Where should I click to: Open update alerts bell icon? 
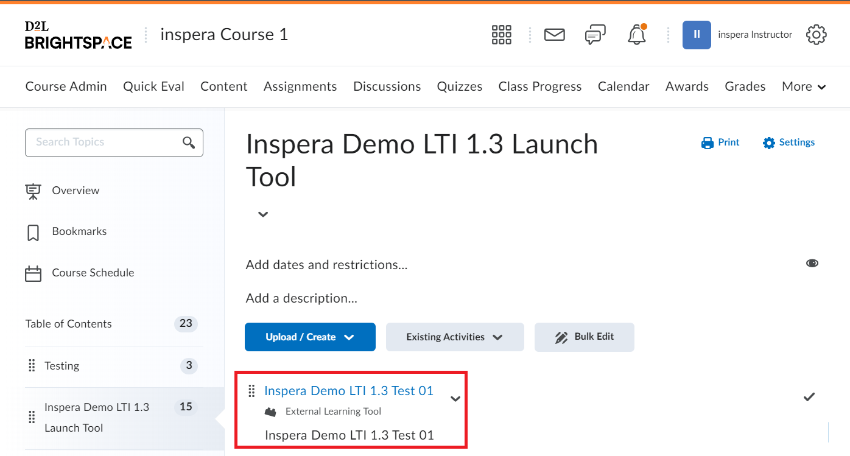(637, 35)
